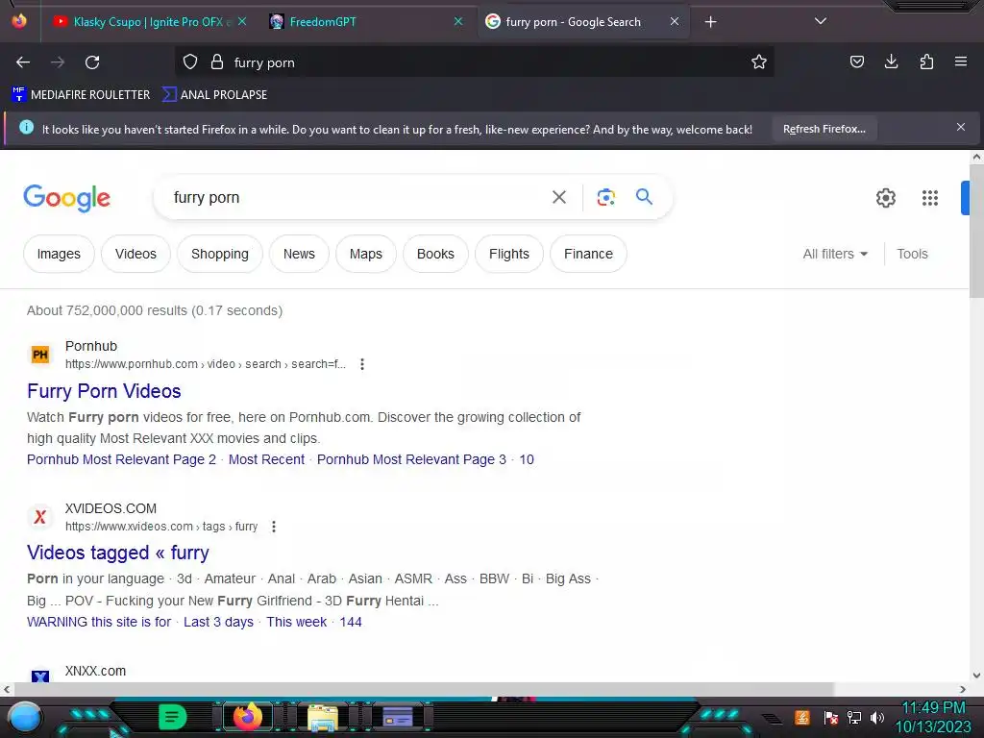Click the network tray icon
984x738 pixels.
point(853,717)
